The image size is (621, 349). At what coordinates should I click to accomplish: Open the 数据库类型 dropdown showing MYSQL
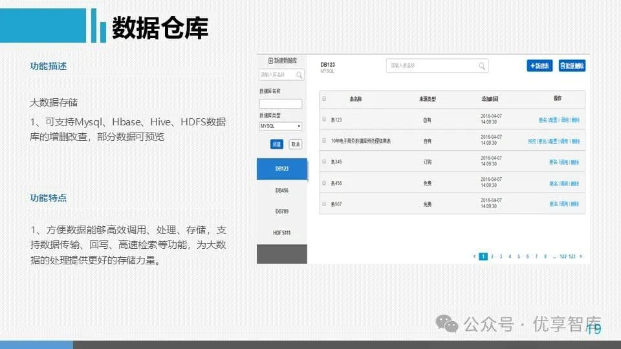pos(280,126)
